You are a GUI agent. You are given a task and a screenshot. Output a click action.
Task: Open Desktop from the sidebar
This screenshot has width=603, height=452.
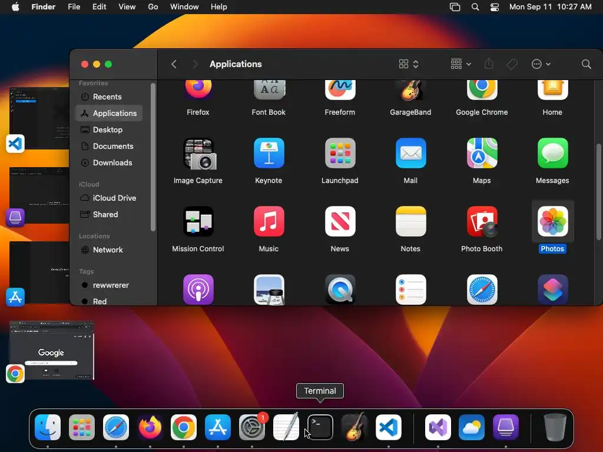tap(109, 129)
